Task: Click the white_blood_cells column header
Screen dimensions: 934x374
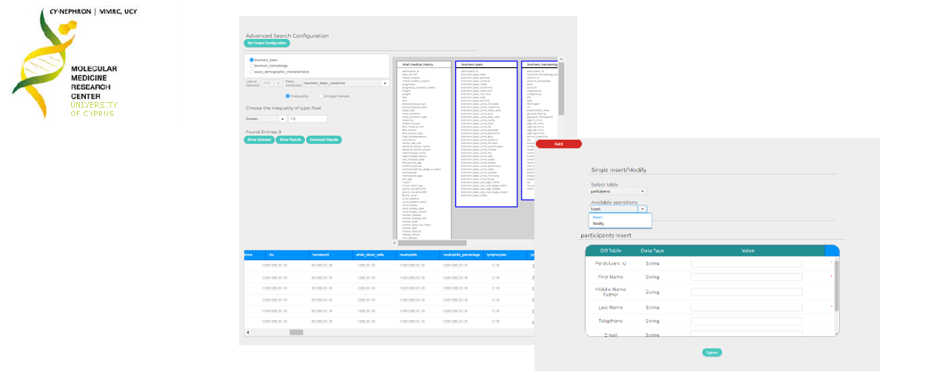Action: pos(369,255)
